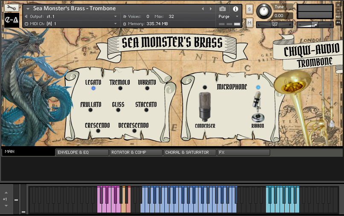Open the wrench instrument edit mode
Viewport: 344px width, 216px height.
[x=12, y=8]
